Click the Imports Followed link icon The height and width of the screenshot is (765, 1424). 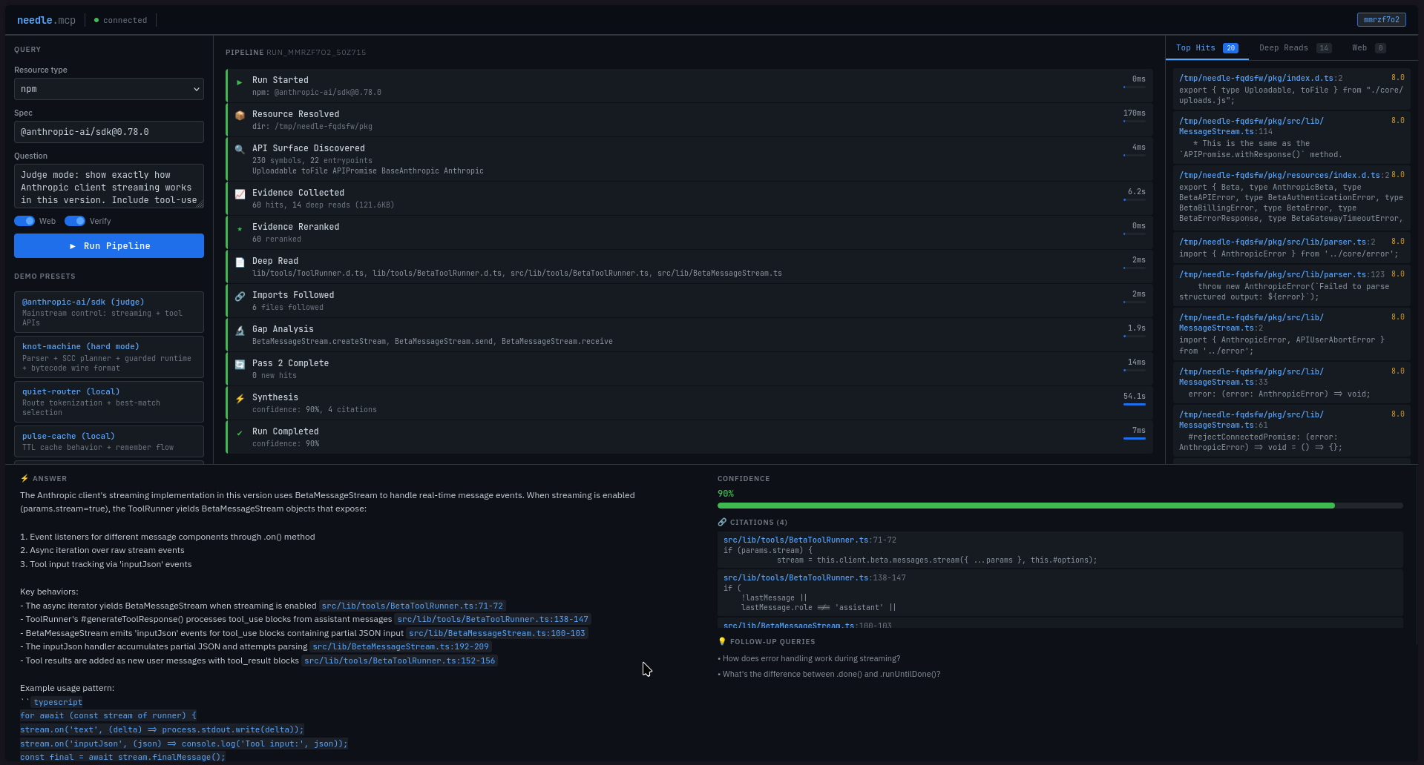(x=240, y=297)
